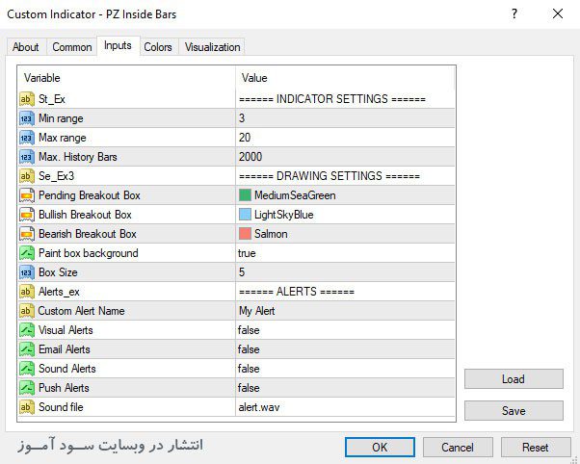The width and height of the screenshot is (580, 464).
Task: Click the integer icon beside Min range
Action: pos(27,118)
